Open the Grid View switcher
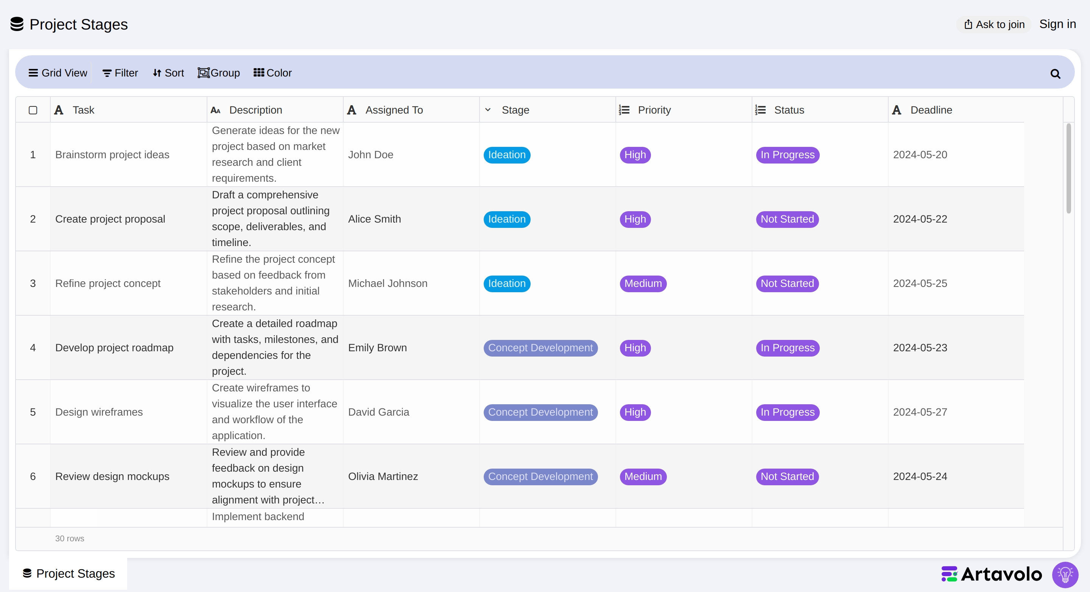 (58, 73)
